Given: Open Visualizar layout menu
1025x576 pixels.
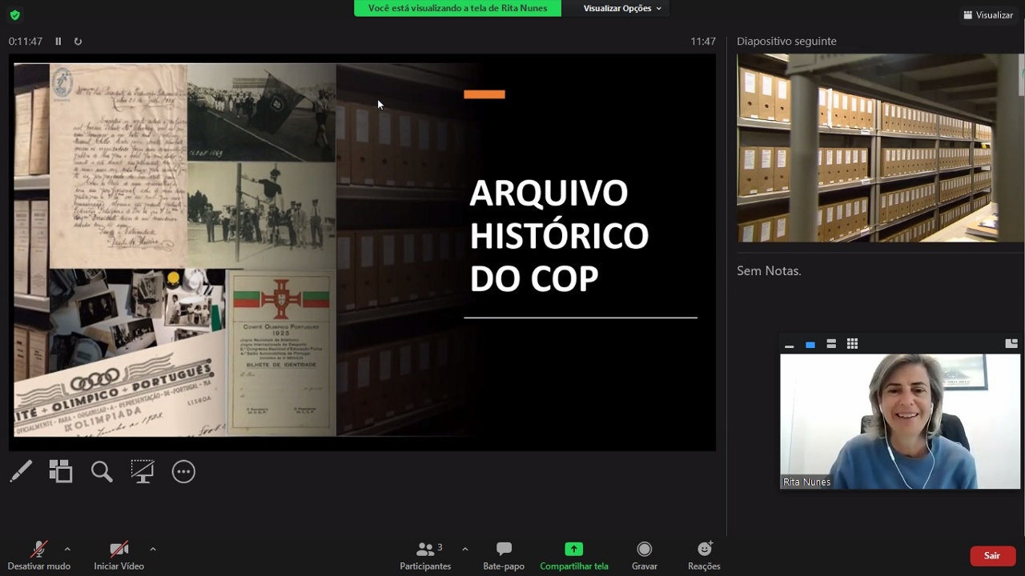Looking at the screenshot, I should pyautogui.click(x=988, y=14).
